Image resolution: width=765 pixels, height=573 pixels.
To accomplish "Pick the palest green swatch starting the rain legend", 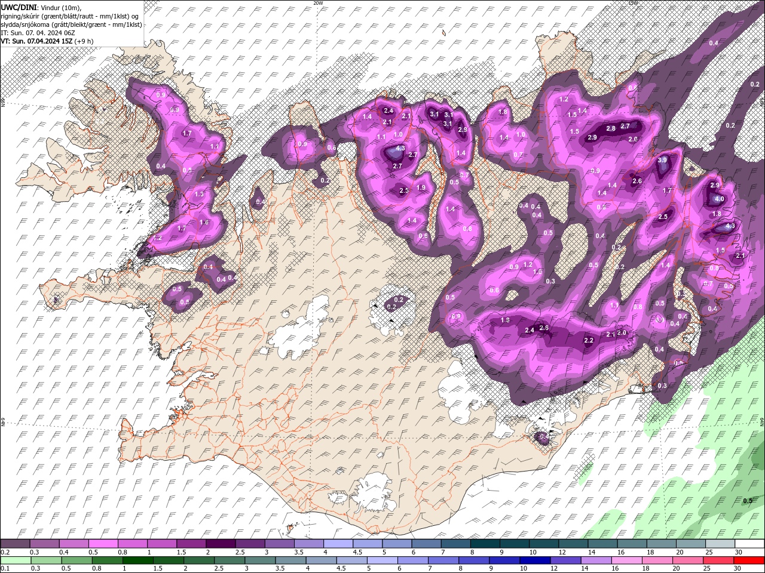I will (15, 560).
